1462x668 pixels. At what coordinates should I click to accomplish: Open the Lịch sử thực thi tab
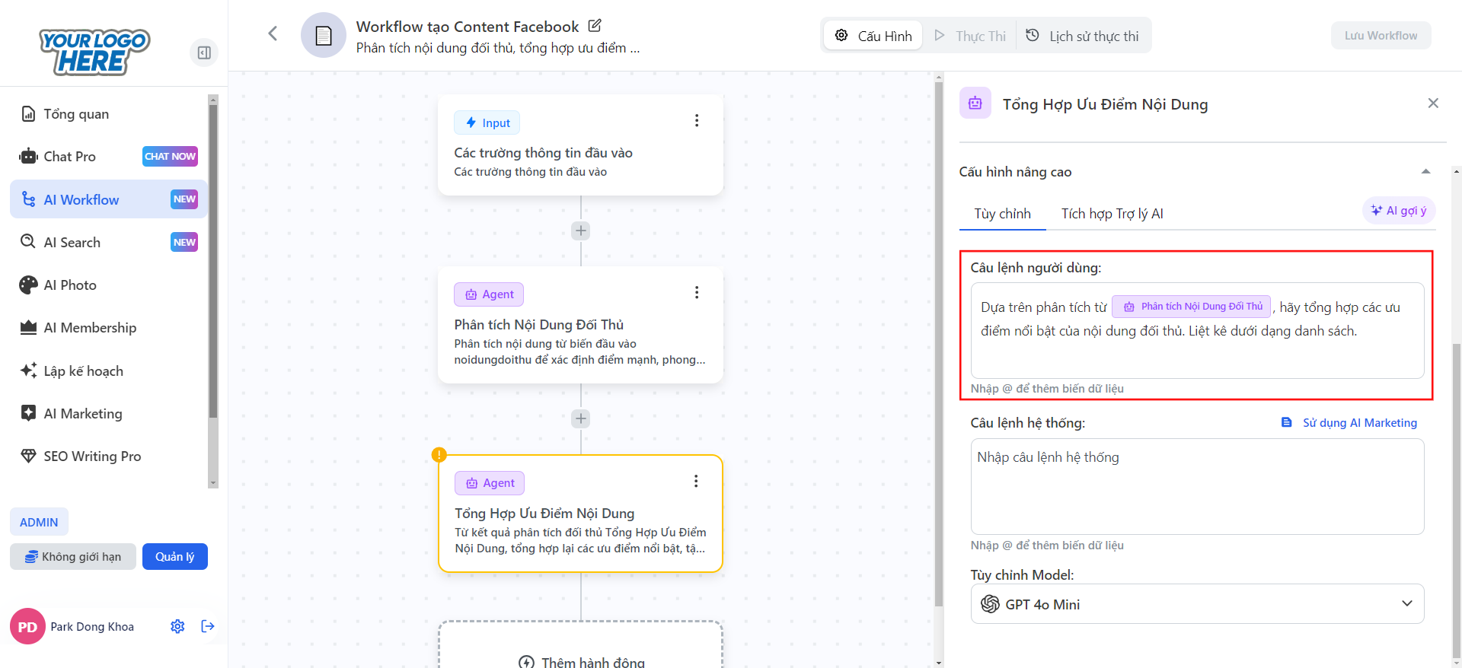click(1083, 36)
